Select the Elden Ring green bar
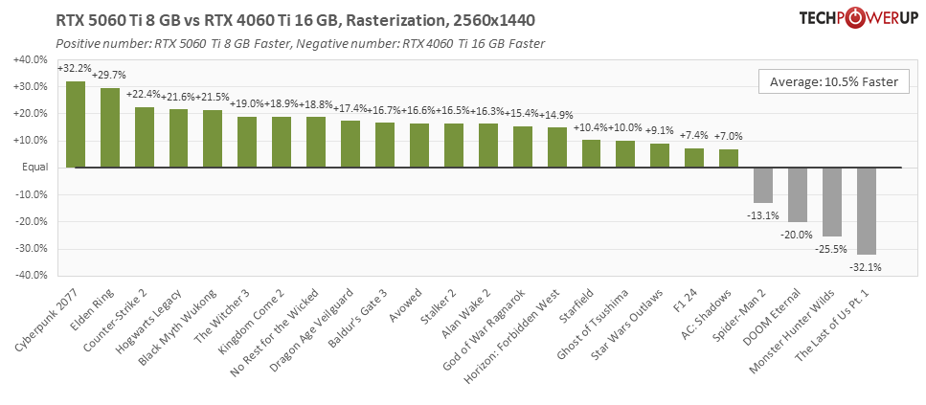This screenshot has width=926, height=405. click(110, 128)
